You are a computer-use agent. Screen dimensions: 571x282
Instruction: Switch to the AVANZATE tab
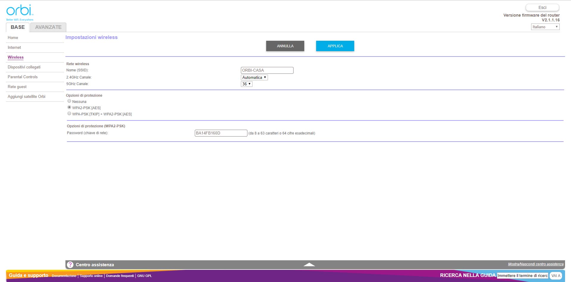(x=48, y=27)
